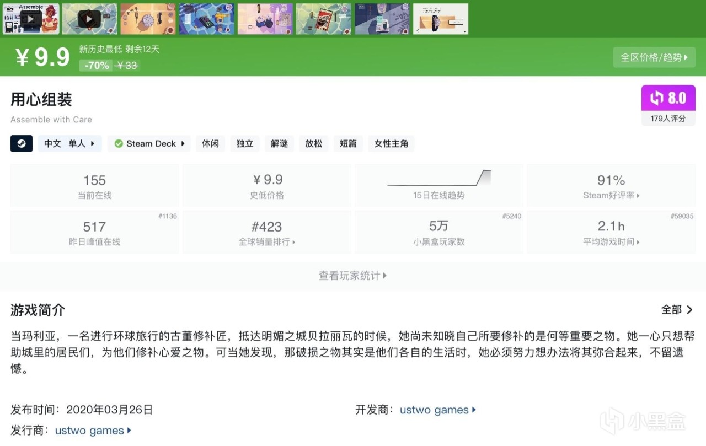The width and height of the screenshot is (706, 446).
Task: Click the release date 2020年03月26日
Action: pyautogui.click(x=109, y=410)
